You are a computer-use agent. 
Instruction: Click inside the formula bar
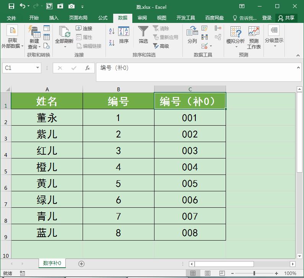pos(196,72)
